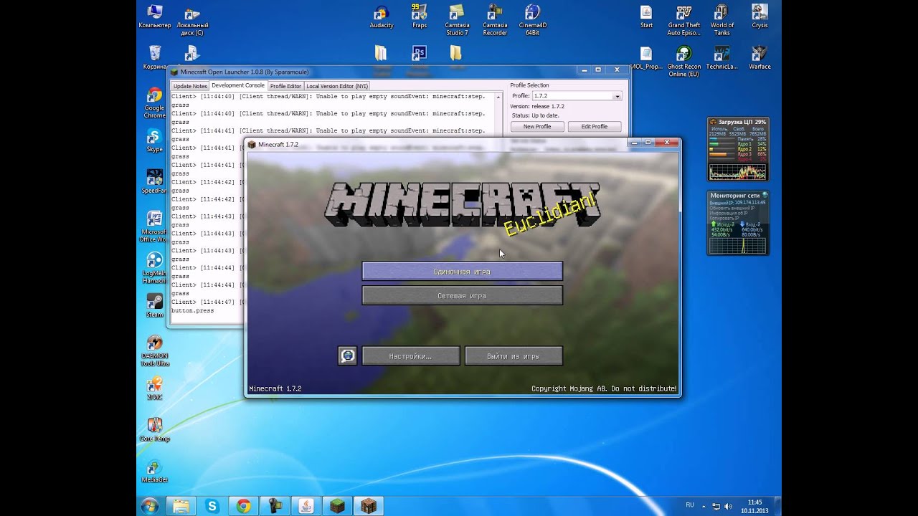Open the Start file on desktop
The height and width of the screenshot is (516, 918).
[646, 16]
